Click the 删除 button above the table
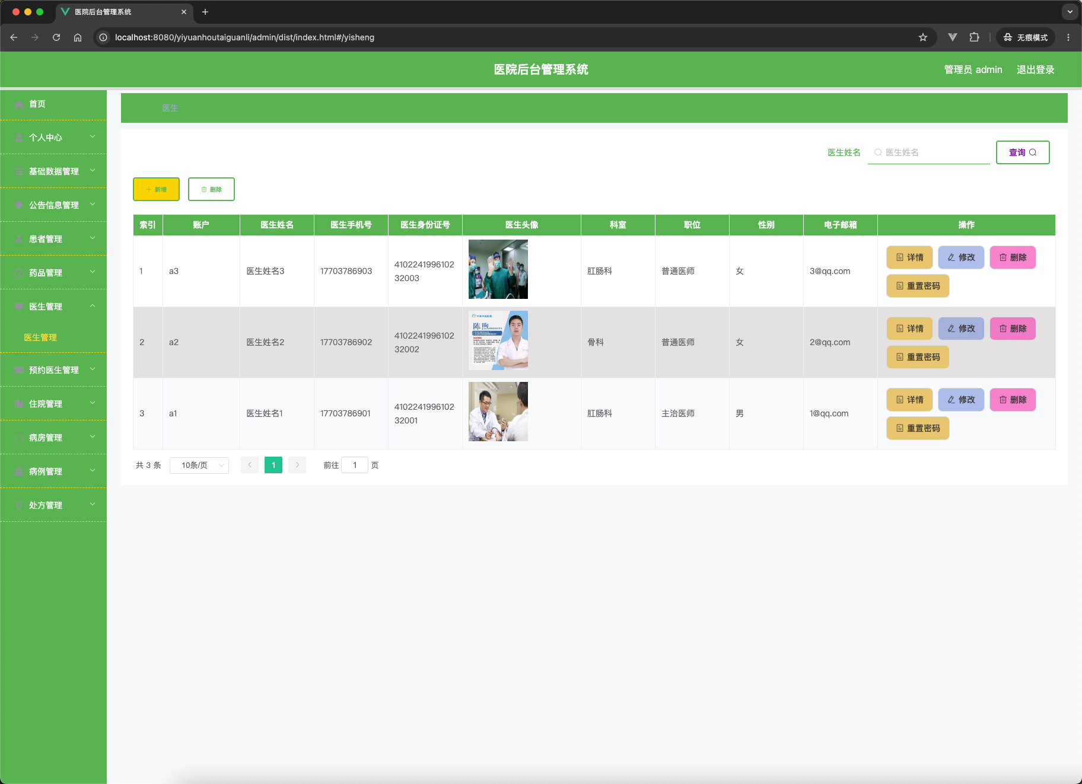Image resolution: width=1082 pixels, height=784 pixels. (x=211, y=189)
